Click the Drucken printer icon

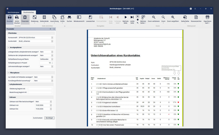click(x=10, y=19)
